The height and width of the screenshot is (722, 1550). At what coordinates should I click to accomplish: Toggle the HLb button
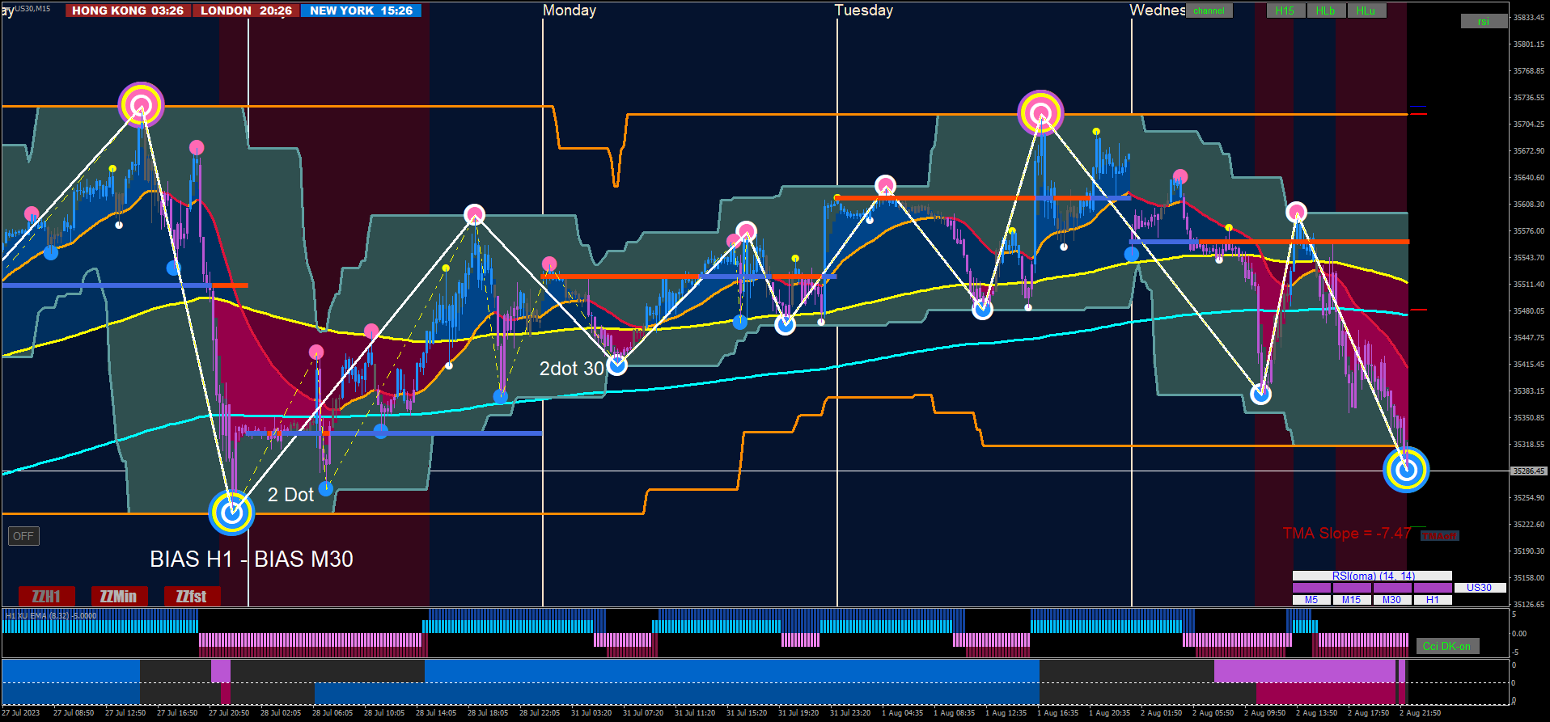pos(1326,11)
